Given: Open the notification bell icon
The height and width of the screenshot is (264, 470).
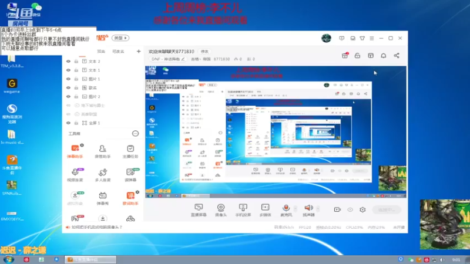Looking at the screenshot, I should pyautogui.click(x=384, y=55).
